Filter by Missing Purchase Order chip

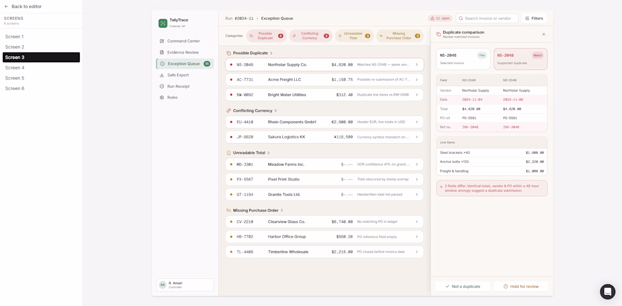tap(399, 36)
